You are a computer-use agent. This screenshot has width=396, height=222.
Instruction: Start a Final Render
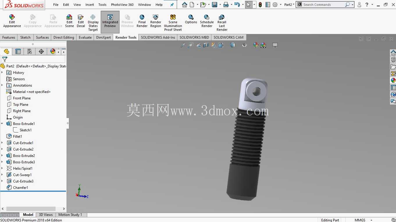pos(142,21)
